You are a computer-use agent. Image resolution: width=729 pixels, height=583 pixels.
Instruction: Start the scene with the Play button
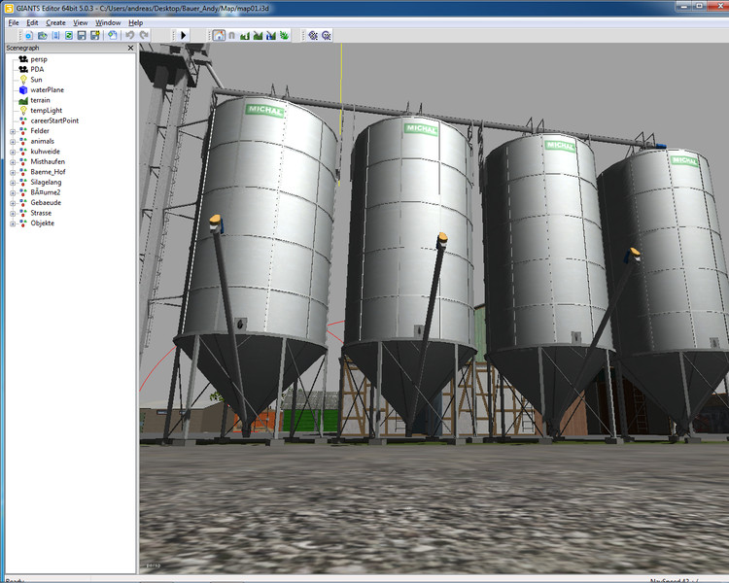(x=183, y=35)
